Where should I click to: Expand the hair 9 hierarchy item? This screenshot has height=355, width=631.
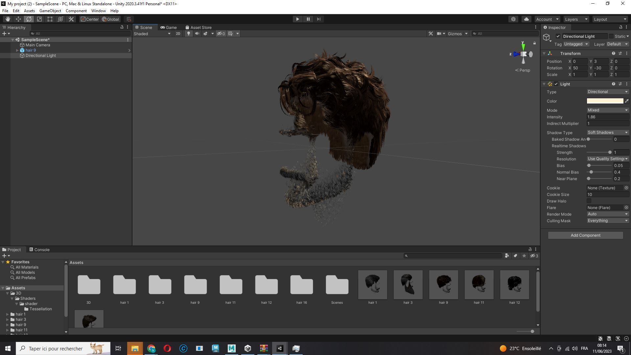(x=17, y=50)
